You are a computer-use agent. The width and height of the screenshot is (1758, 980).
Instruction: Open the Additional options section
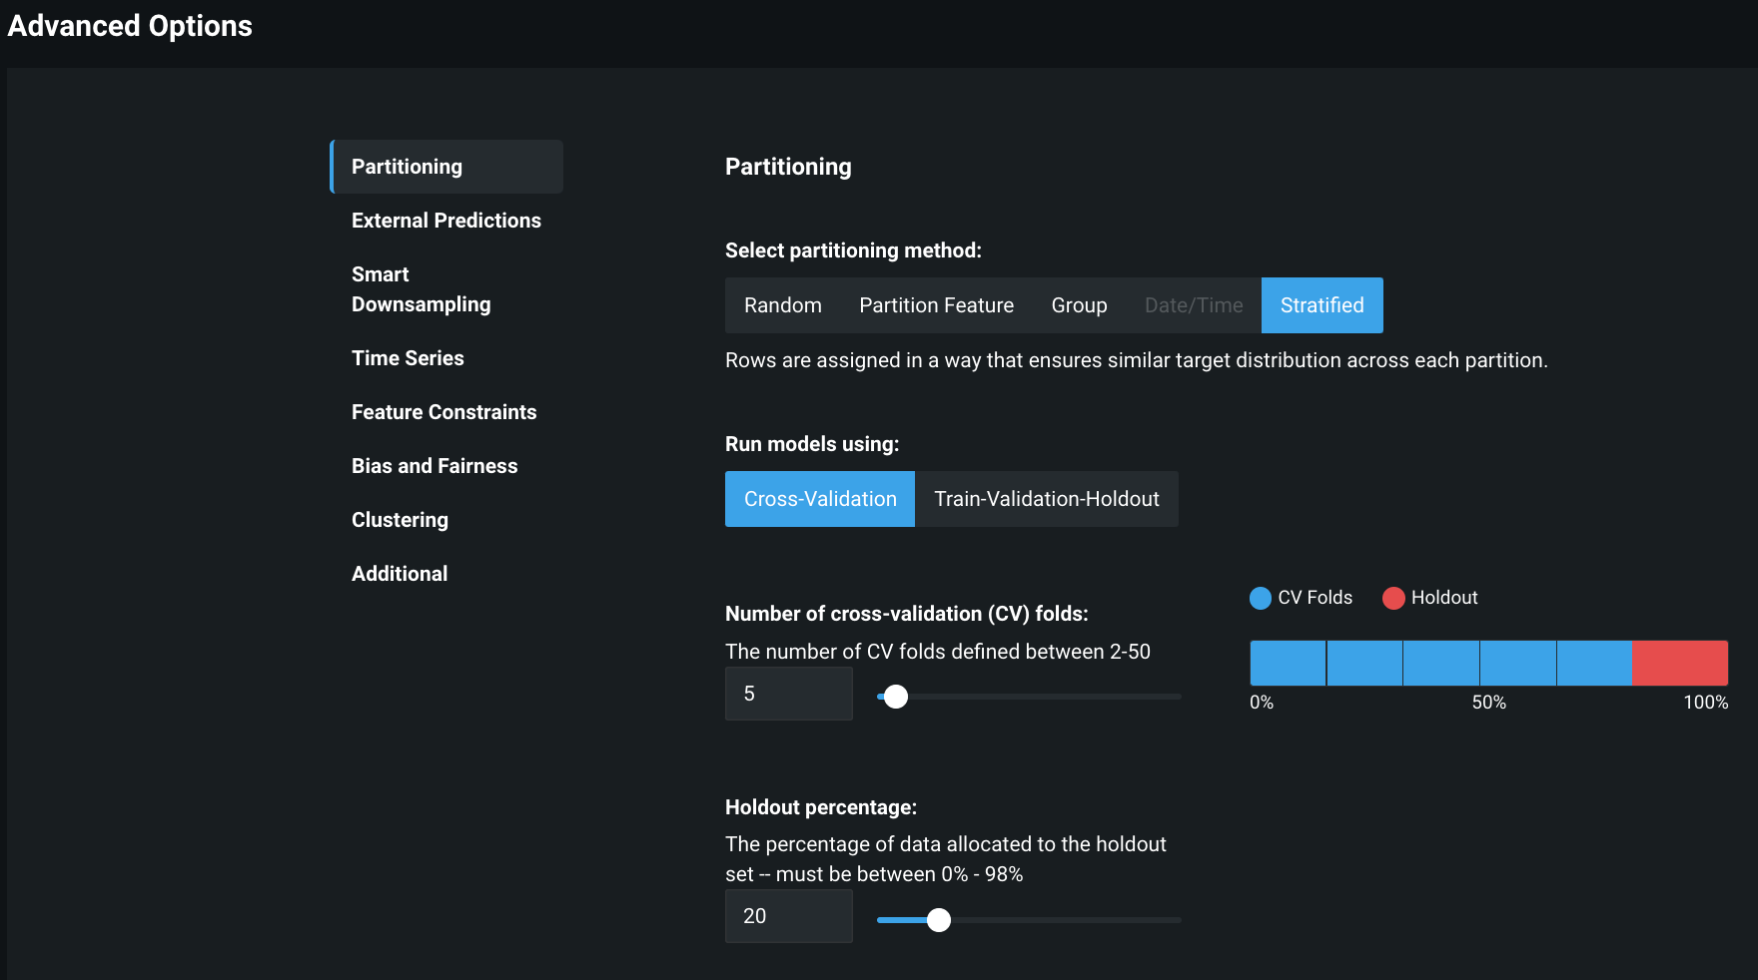tap(400, 574)
